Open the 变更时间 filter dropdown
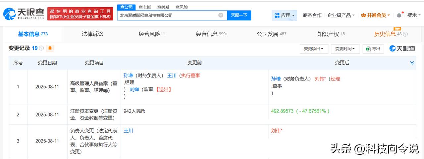Screen dimensions: 424x159 [345, 49]
